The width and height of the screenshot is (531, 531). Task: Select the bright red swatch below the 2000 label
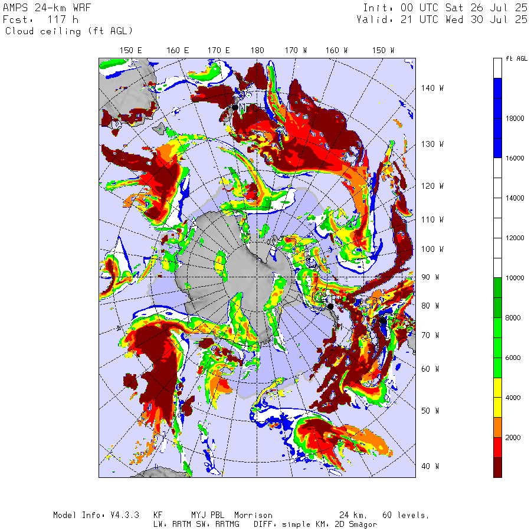(497, 447)
